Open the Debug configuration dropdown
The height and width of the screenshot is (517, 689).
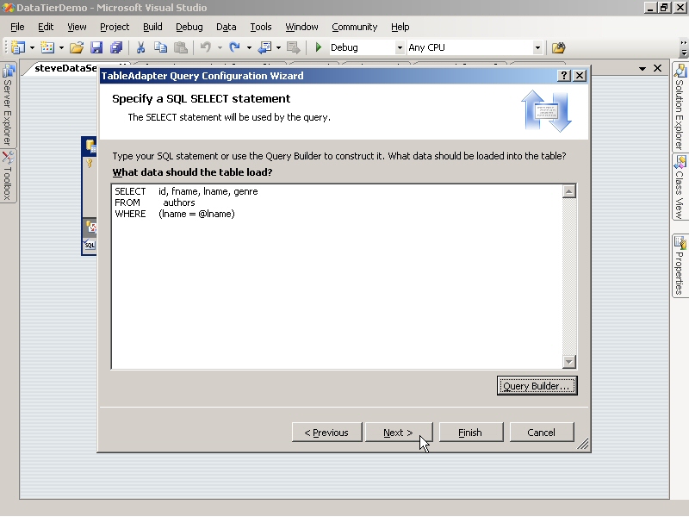coord(400,47)
